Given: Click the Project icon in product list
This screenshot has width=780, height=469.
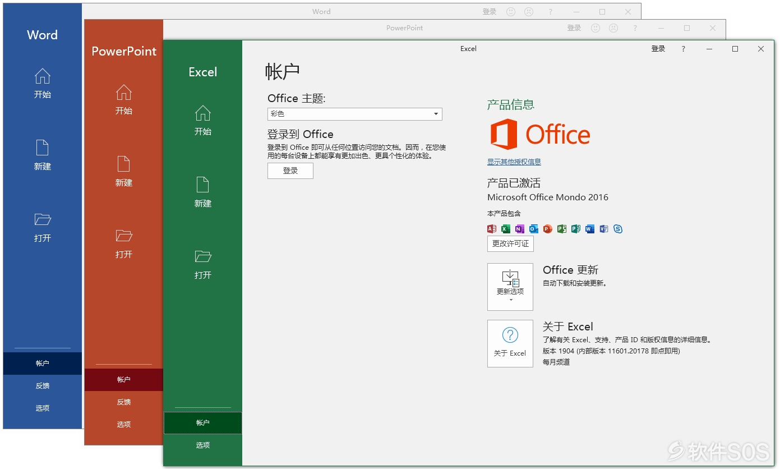Looking at the screenshot, I should click(x=562, y=229).
